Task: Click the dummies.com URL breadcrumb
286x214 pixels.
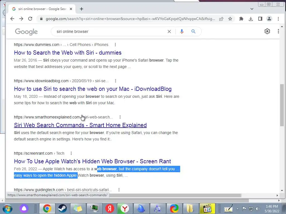Action: coord(61,45)
